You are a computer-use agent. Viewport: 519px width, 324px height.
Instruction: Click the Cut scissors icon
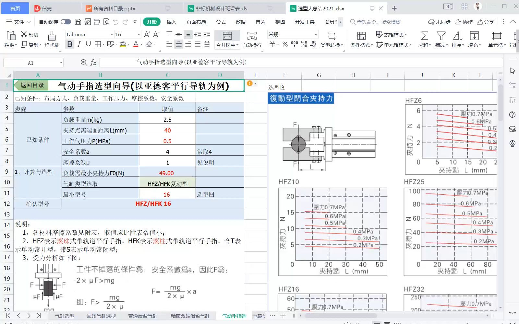click(24, 34)
